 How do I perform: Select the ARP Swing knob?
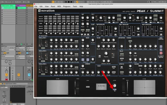point(88,18)
